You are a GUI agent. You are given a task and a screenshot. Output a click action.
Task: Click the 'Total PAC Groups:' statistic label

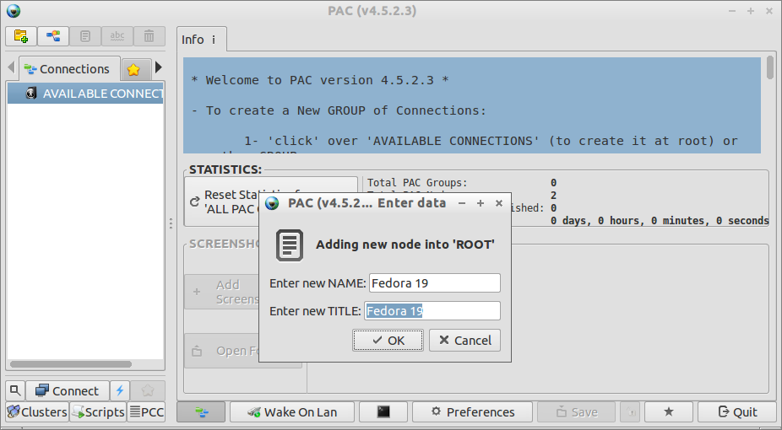(417, 183)
